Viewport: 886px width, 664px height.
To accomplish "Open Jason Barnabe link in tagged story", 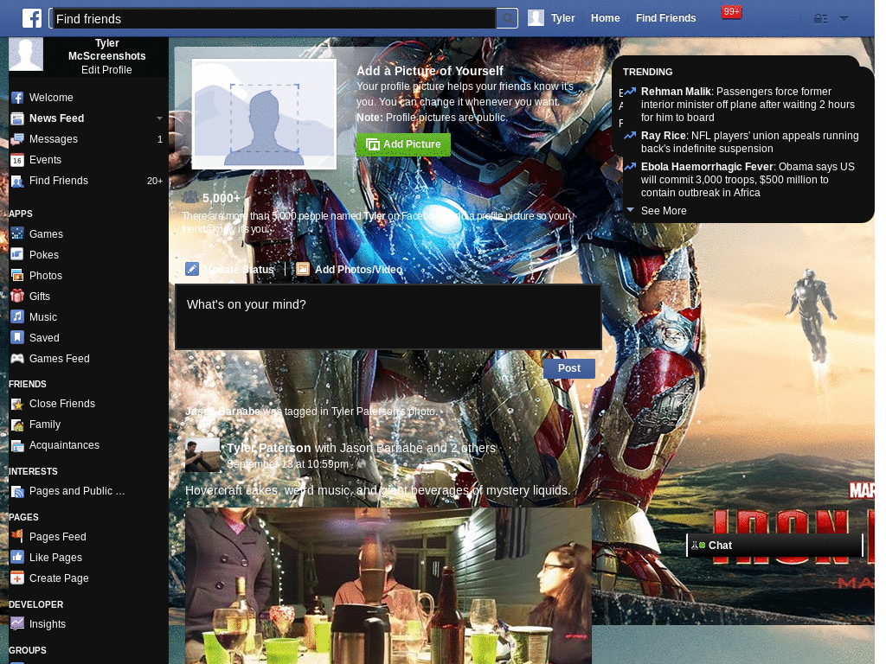I will coord(222,412).
